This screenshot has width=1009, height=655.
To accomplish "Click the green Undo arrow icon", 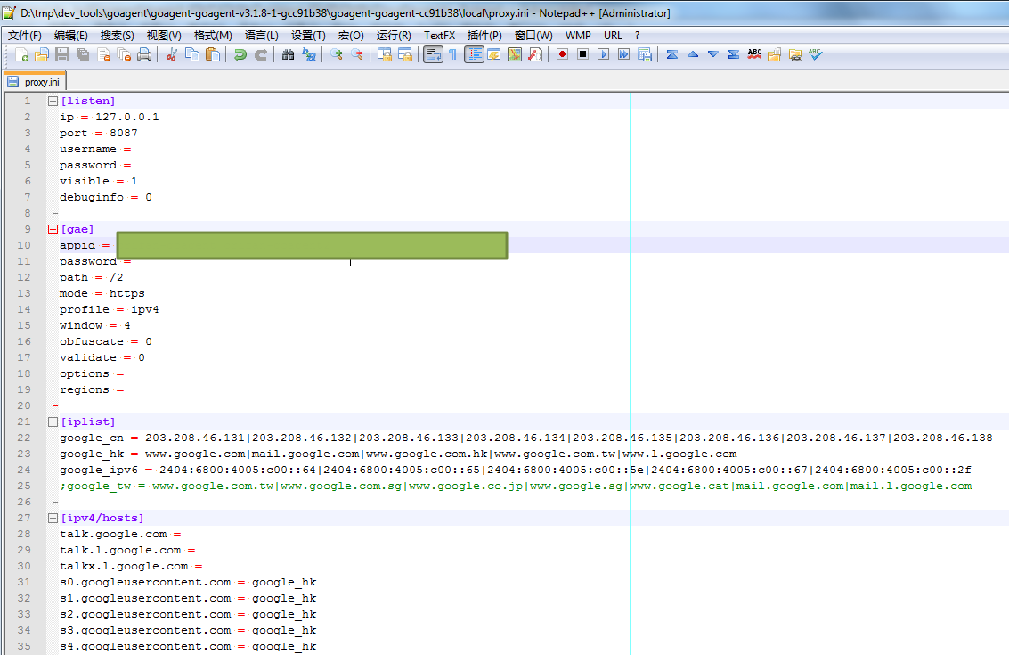I will coord(240,54).
